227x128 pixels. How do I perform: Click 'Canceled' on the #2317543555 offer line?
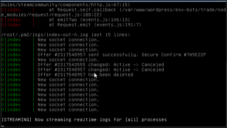point(153,65)
